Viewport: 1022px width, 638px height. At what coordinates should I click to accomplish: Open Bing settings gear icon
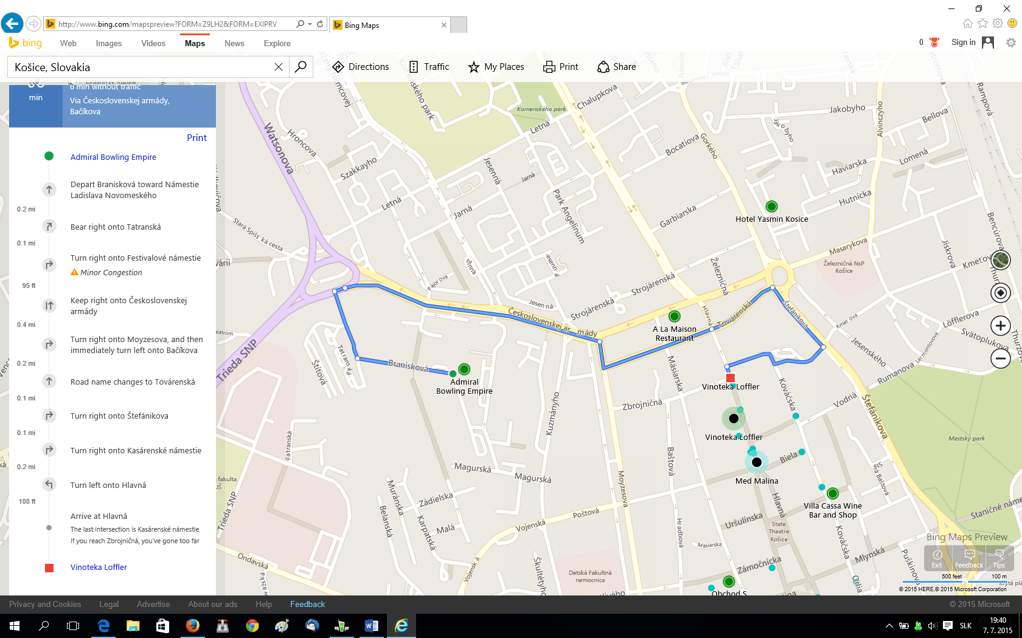coord(1011,43)
